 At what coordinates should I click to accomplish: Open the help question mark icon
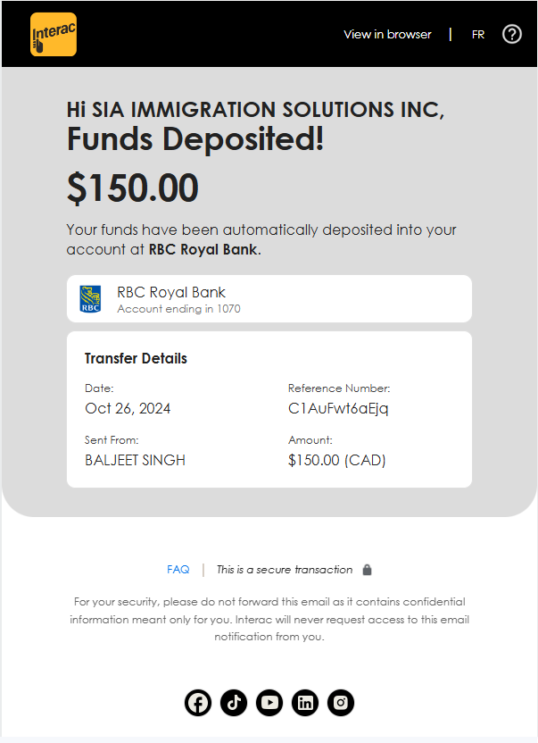(512, 34)
